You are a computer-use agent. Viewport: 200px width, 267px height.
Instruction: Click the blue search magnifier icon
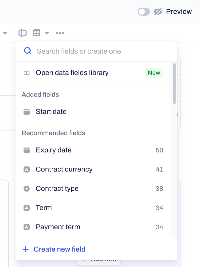[27, 51]
